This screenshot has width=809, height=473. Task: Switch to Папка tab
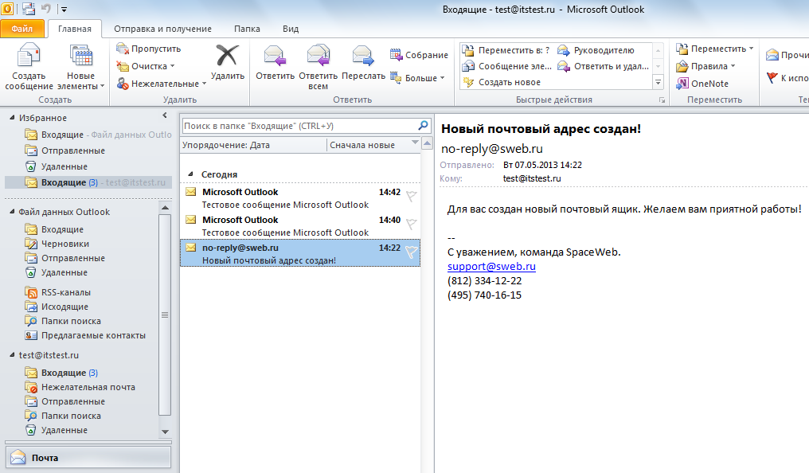pyautogui.click(x=247, y=29)
